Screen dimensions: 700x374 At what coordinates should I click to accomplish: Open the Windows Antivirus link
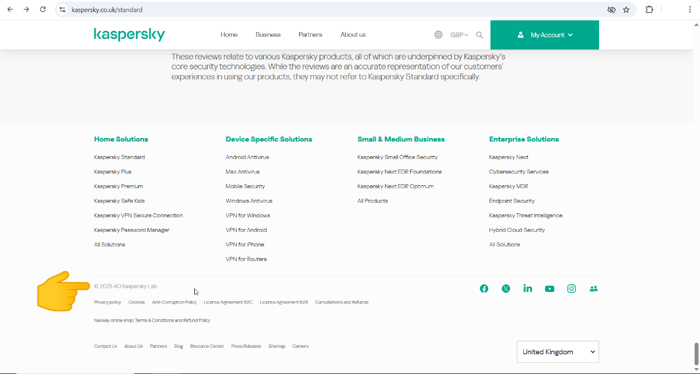pyautogui.click(x=249, y=201)
